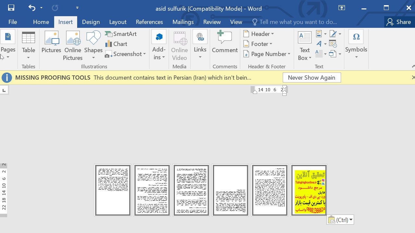Open the Text Box gallery

click(x=305, y=45)
